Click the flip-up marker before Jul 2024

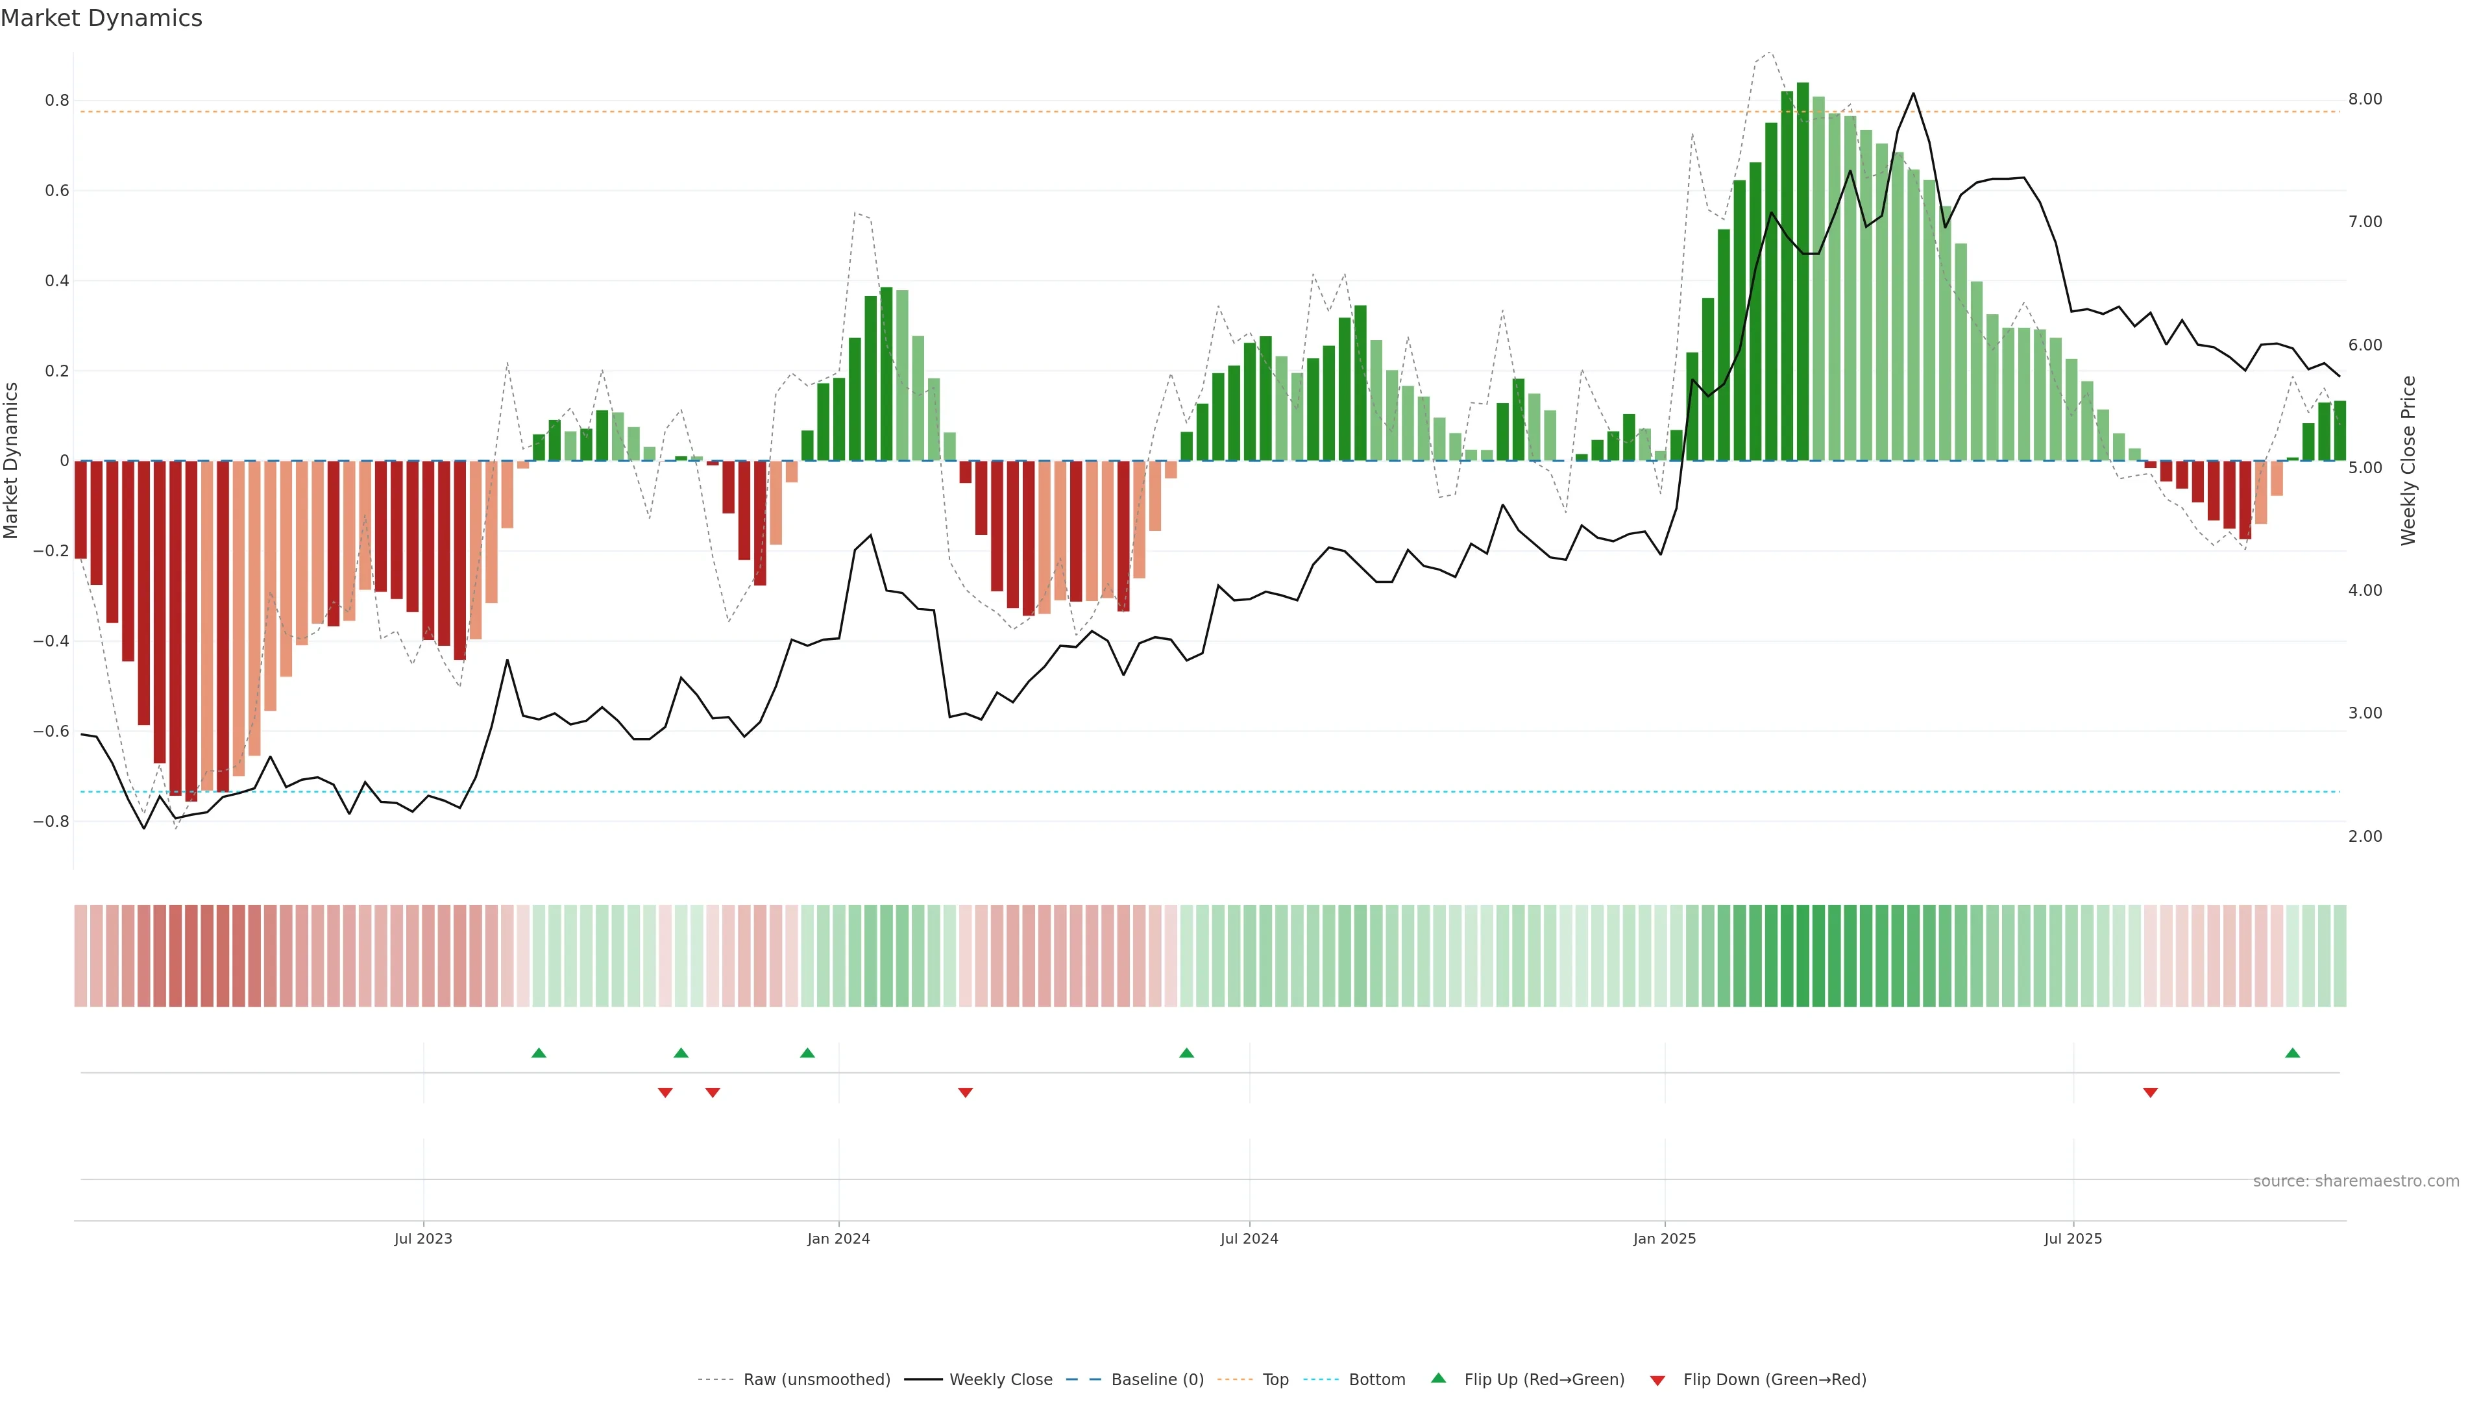(1186, 1053)
